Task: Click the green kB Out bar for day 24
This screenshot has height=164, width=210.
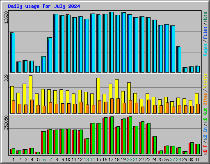Action: click(x=155, y=145)
